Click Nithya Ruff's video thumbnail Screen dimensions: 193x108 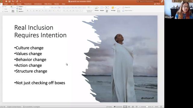179,9
